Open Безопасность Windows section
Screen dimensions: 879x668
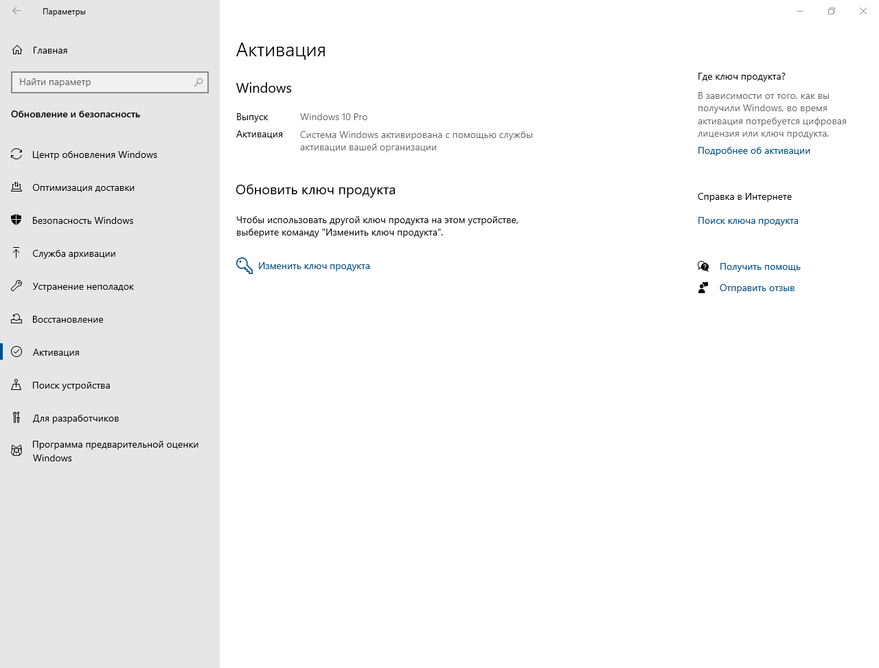tap(110, 220)
